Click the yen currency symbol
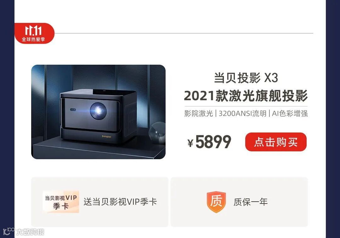The height and width of the screenshot is (238, 340). point(190,143)
